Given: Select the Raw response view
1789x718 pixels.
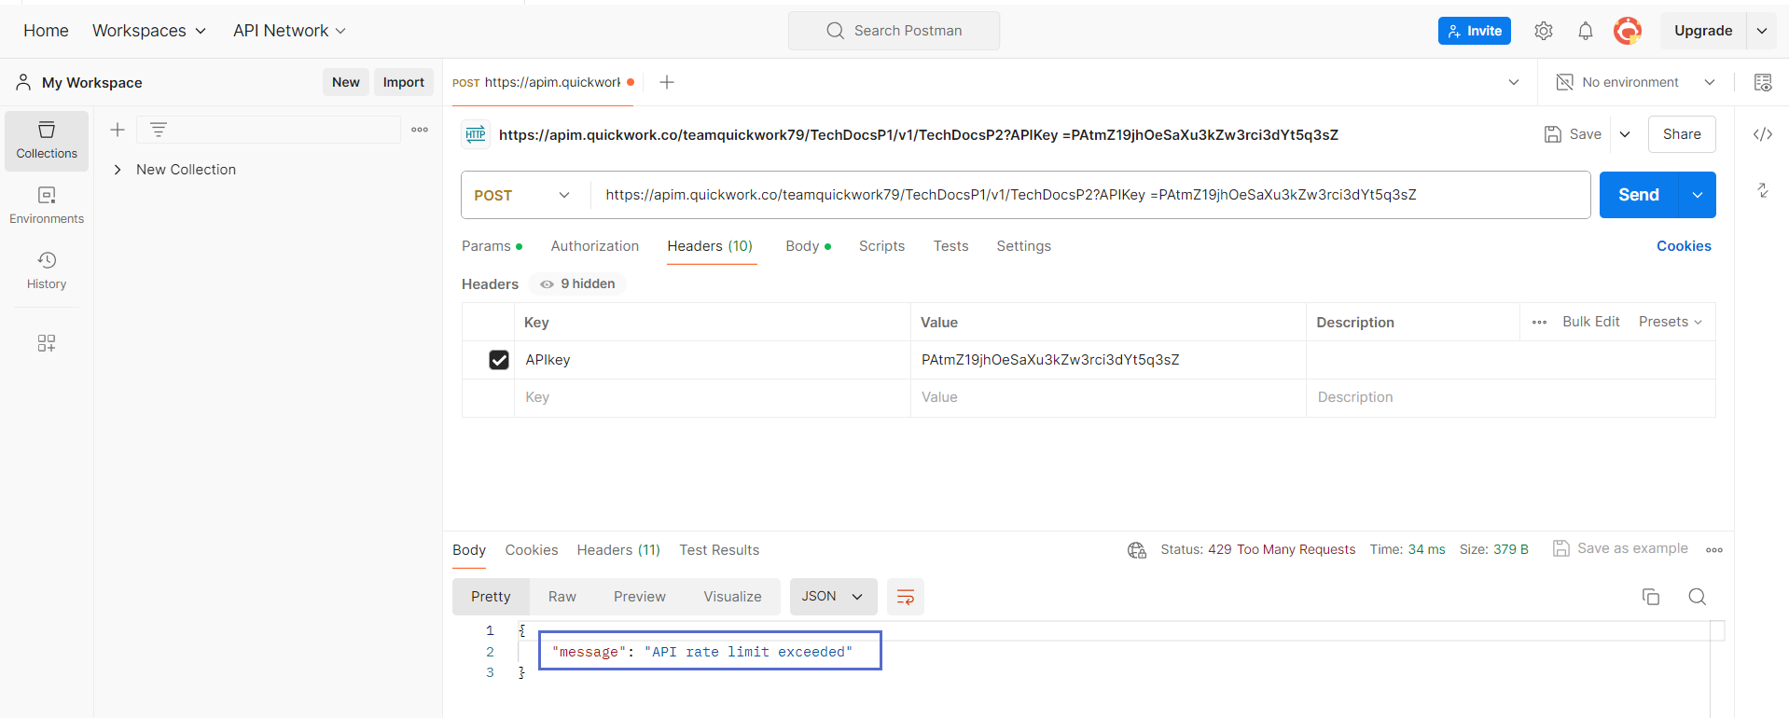Looking at the screenshot, I should point(562,597).
